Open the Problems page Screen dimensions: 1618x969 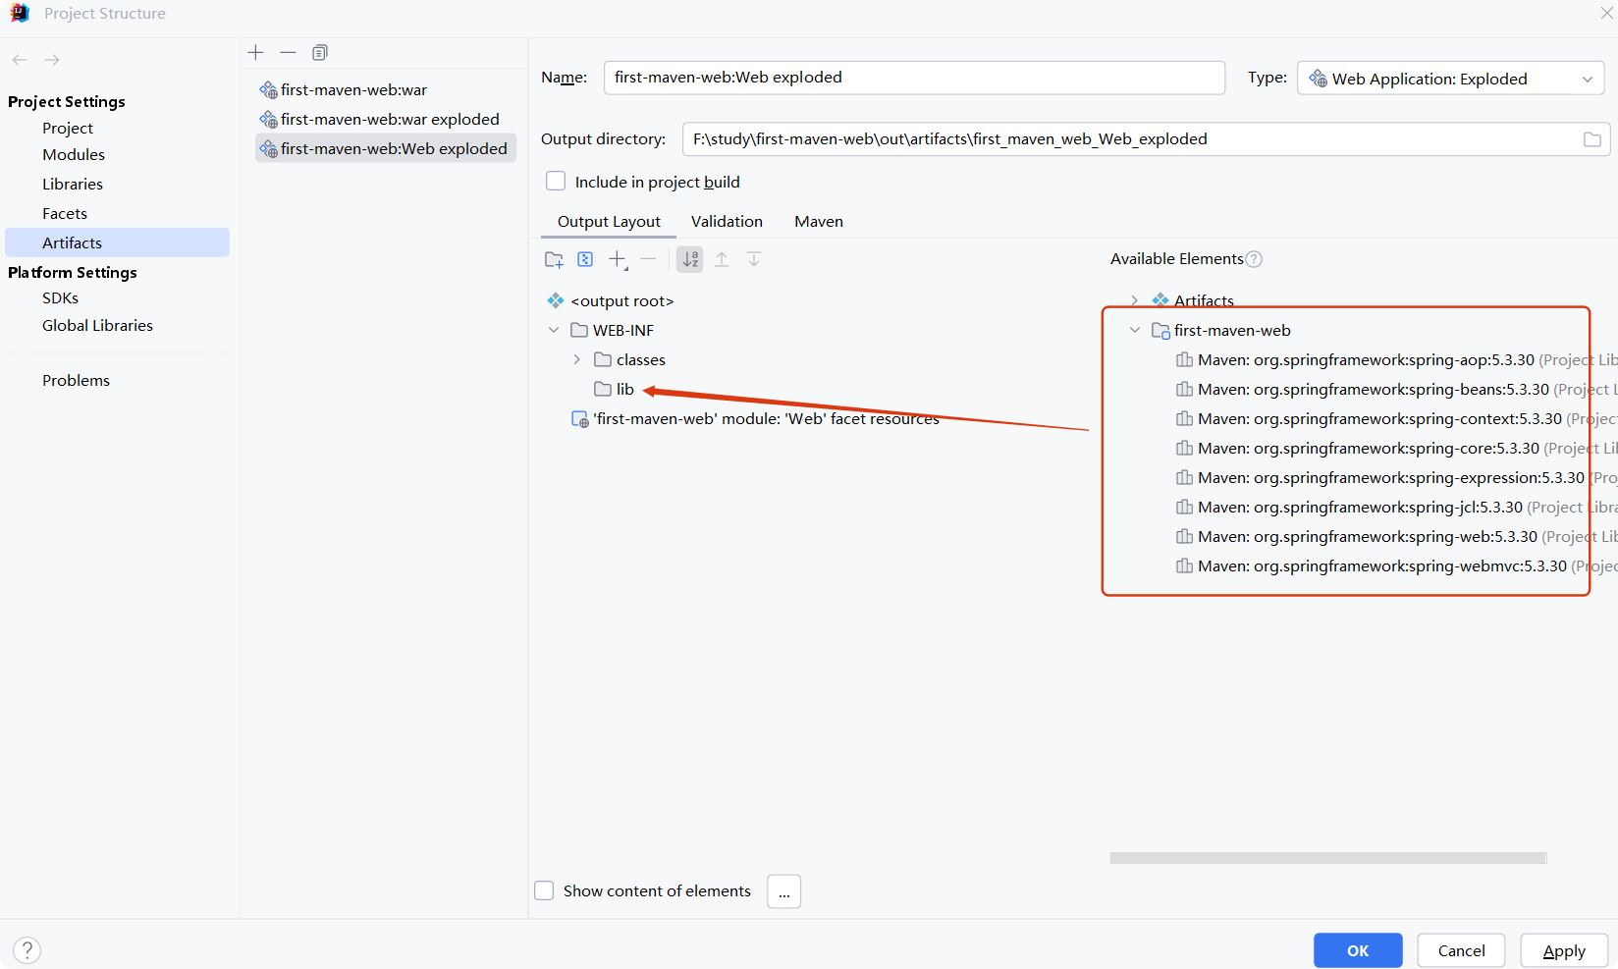(x=76, y=381)
